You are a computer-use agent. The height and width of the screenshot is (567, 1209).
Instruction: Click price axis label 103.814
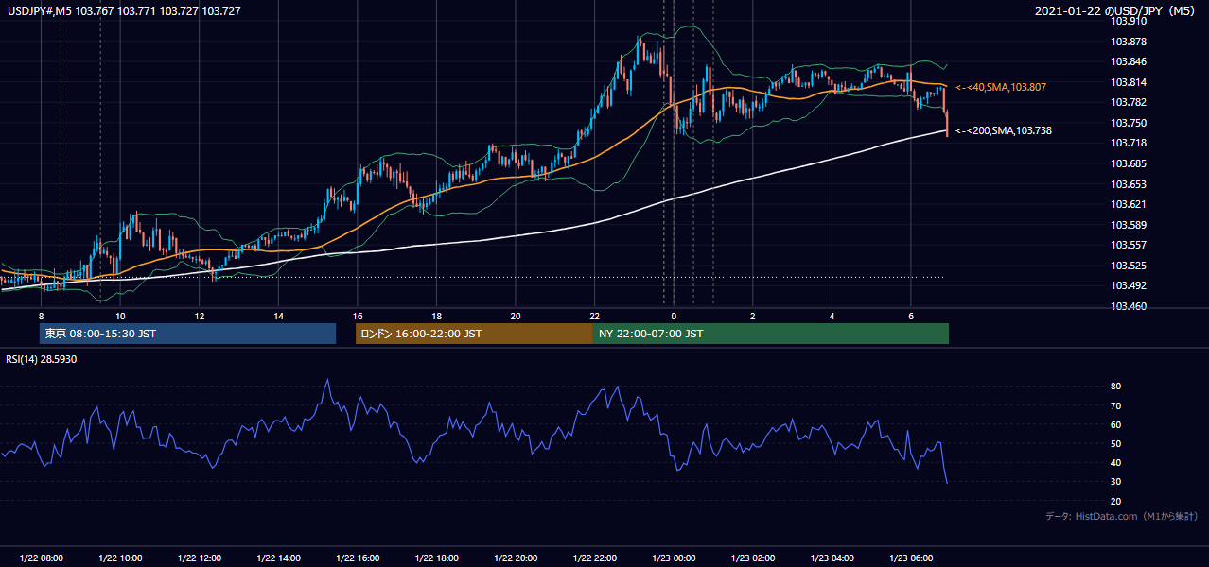tap(1128, 82)
